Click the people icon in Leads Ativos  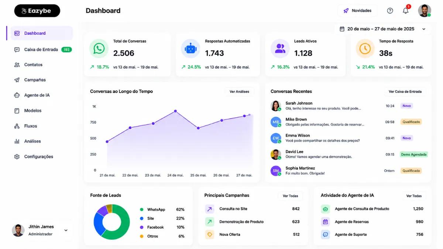pos(280,49)
